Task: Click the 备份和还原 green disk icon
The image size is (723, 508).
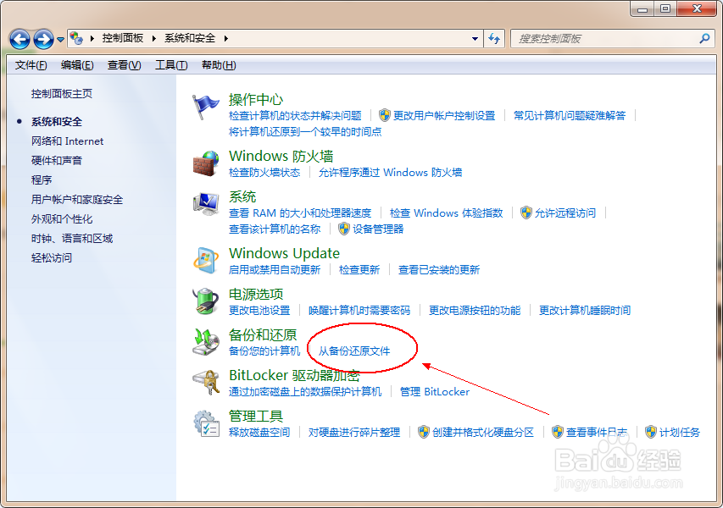Action: [206, 341]
